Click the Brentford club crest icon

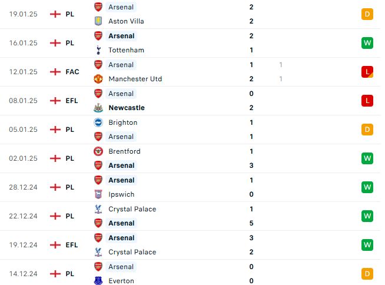98,151
